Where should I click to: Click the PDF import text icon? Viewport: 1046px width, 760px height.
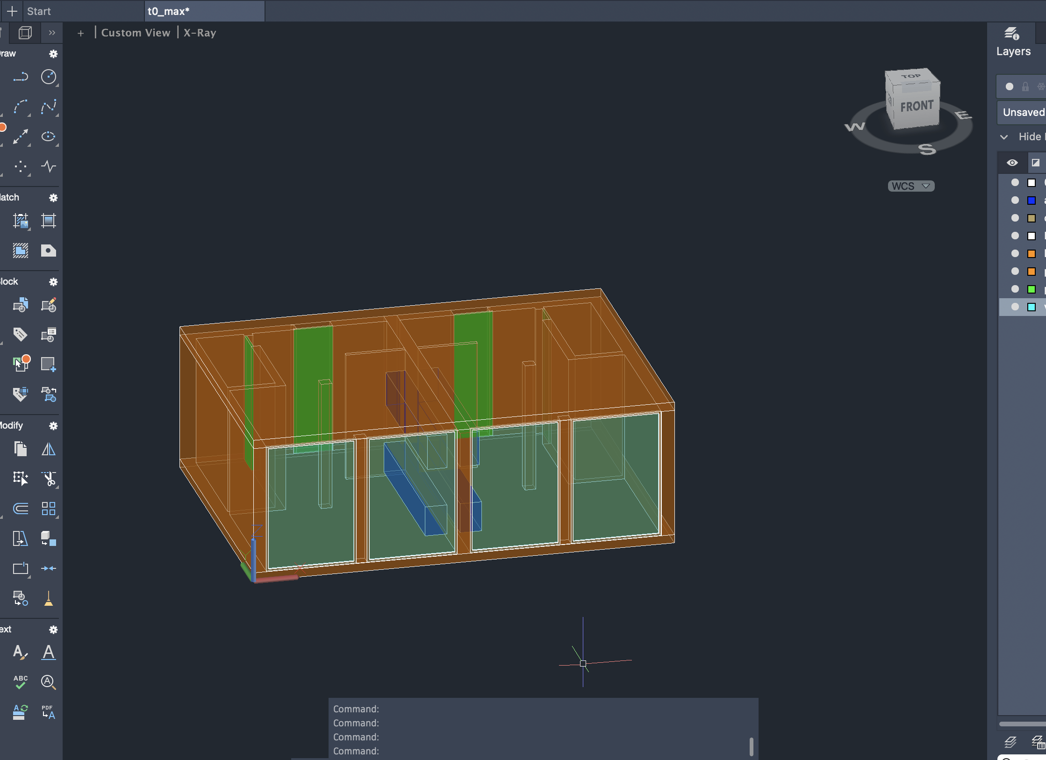49,712
